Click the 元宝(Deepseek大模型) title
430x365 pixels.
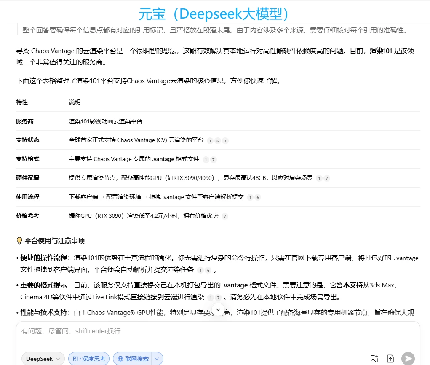(x=214, y=14)
